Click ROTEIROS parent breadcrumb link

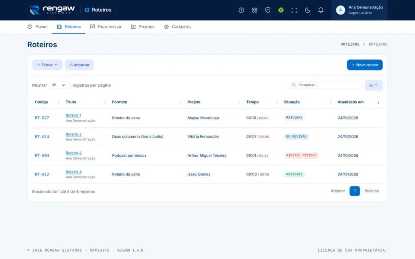click(x=350, y=45)
